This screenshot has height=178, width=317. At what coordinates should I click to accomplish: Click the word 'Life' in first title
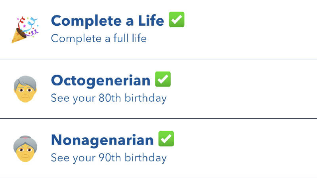pyautogui.click(x=151, y=21)
